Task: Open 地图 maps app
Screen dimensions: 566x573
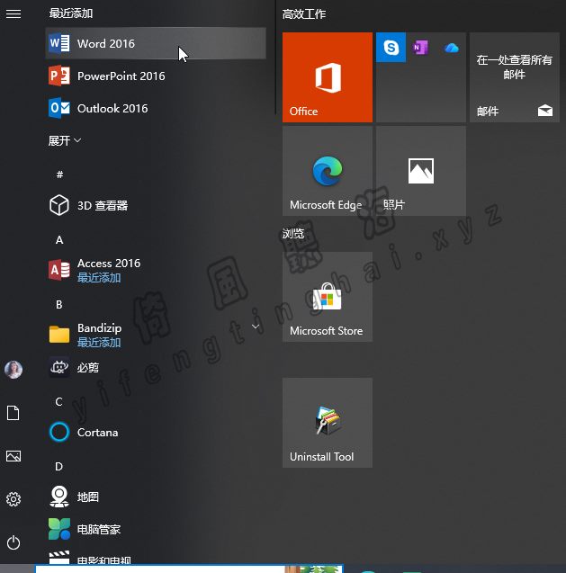Action: click(x=156, y=497)
